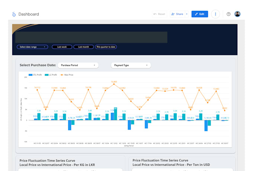Image resolution: width=253 pixels, height=171 pixels.
Task: Click the STL Profit legend swatch
Action: 31,75
